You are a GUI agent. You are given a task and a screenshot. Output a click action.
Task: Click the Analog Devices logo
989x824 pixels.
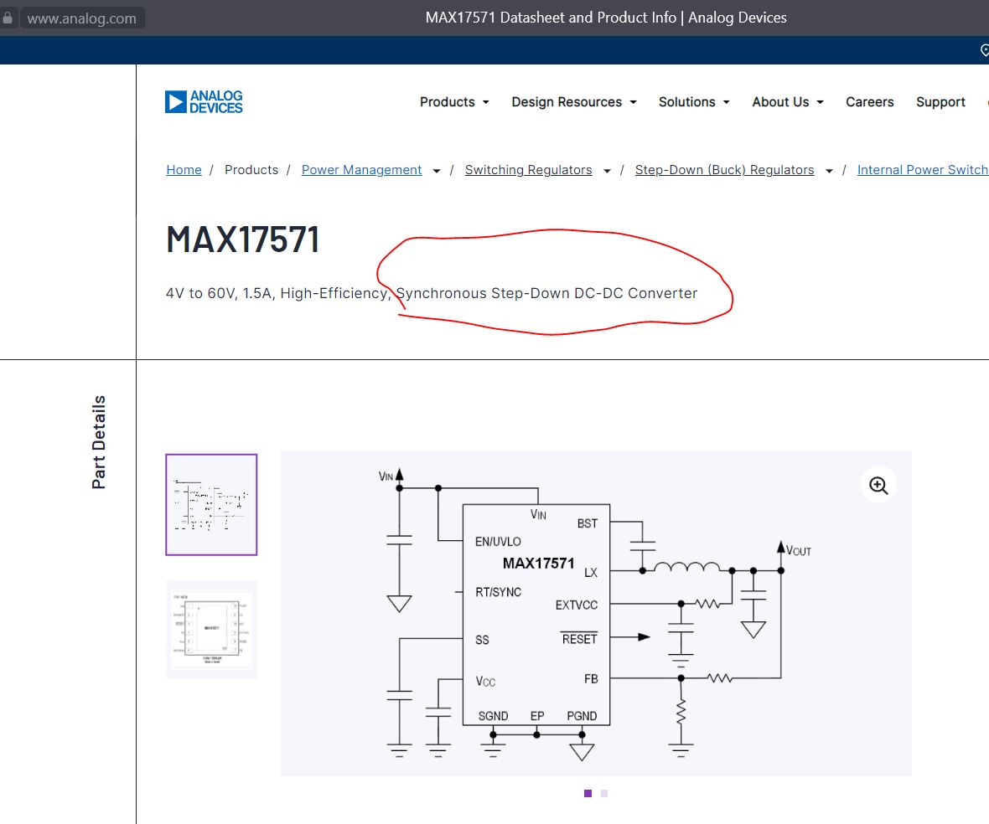coord(204,101)
